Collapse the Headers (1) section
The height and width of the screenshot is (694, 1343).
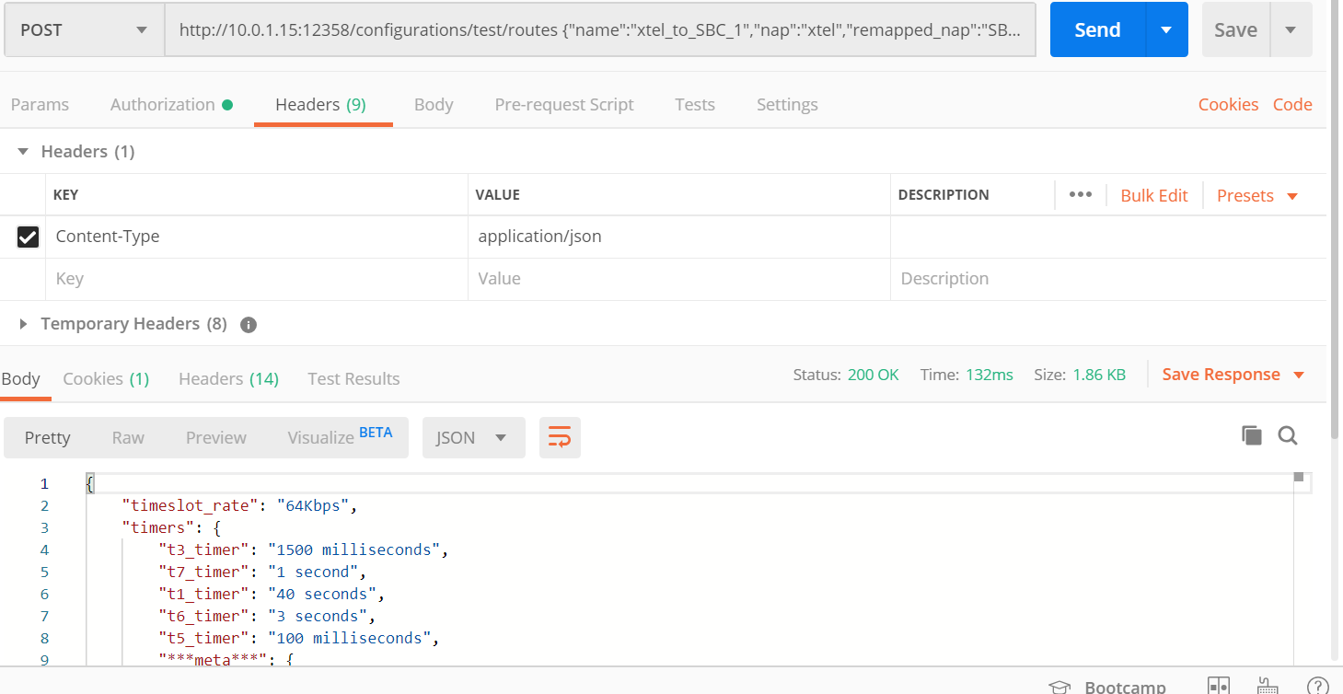24,152
